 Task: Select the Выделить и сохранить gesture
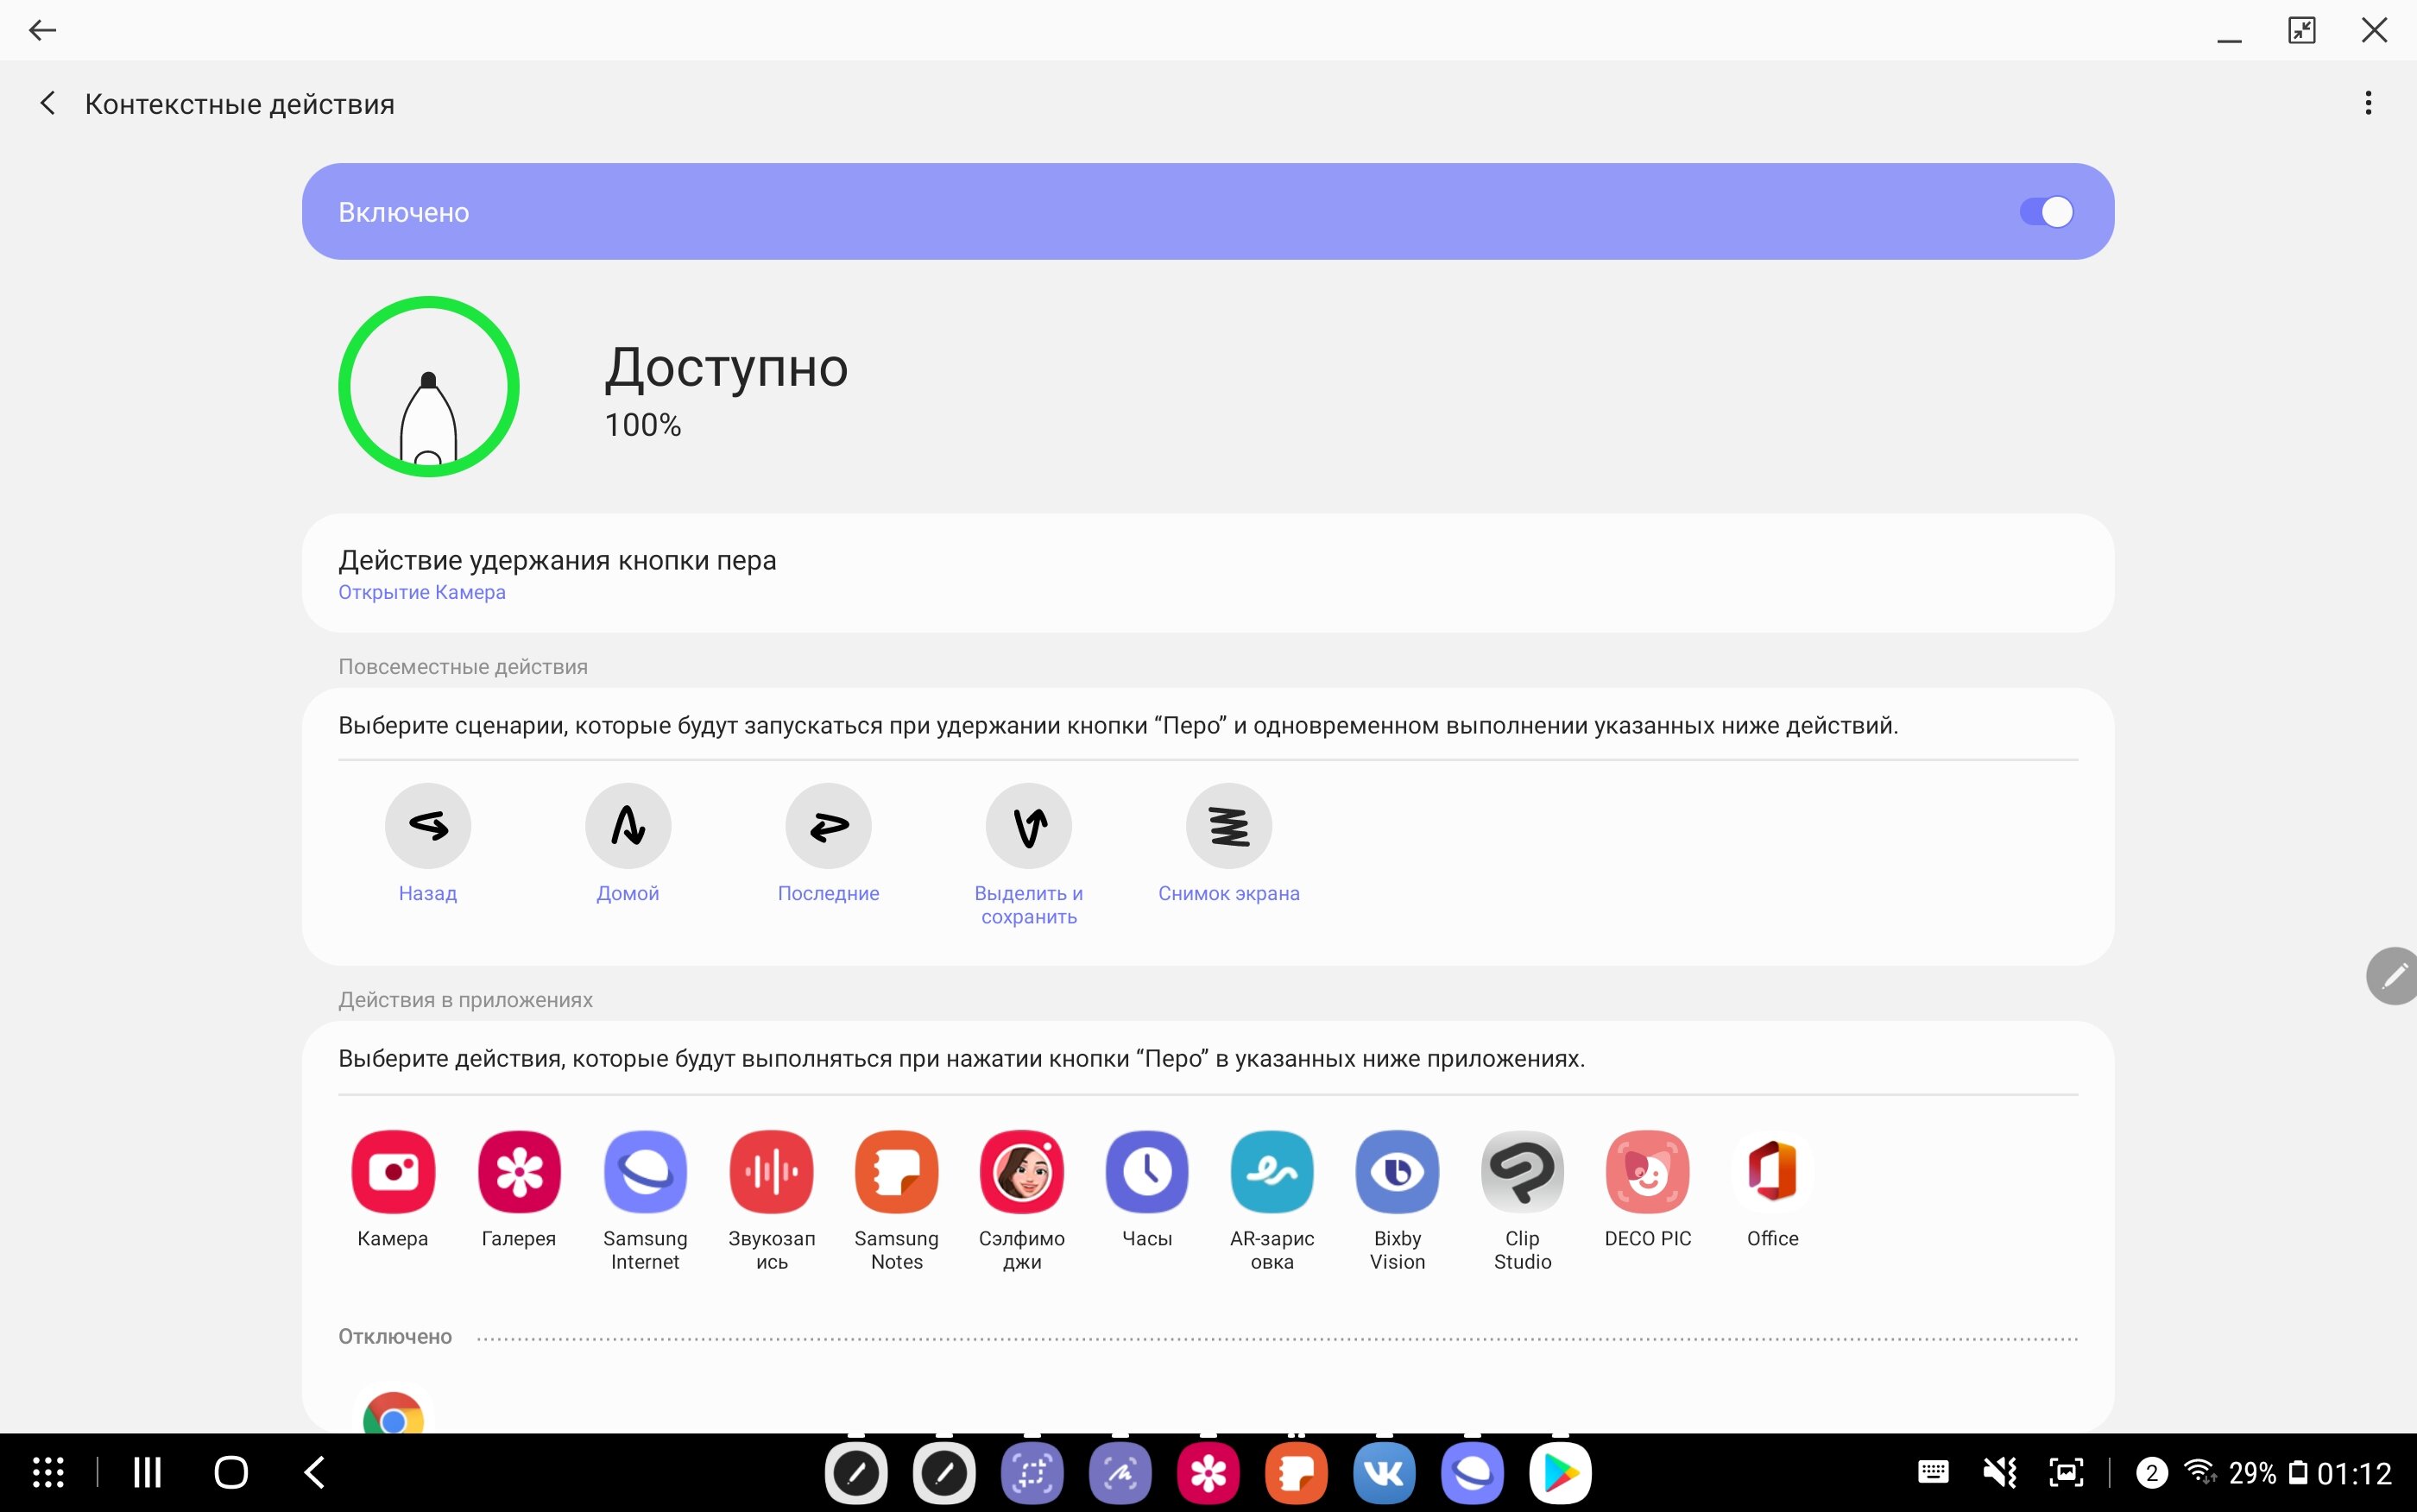click(x=1029, y=855)
